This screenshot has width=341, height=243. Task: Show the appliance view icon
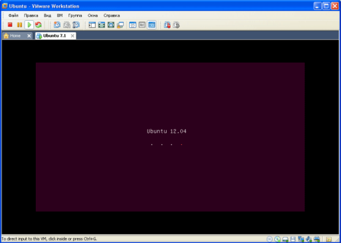142,25
